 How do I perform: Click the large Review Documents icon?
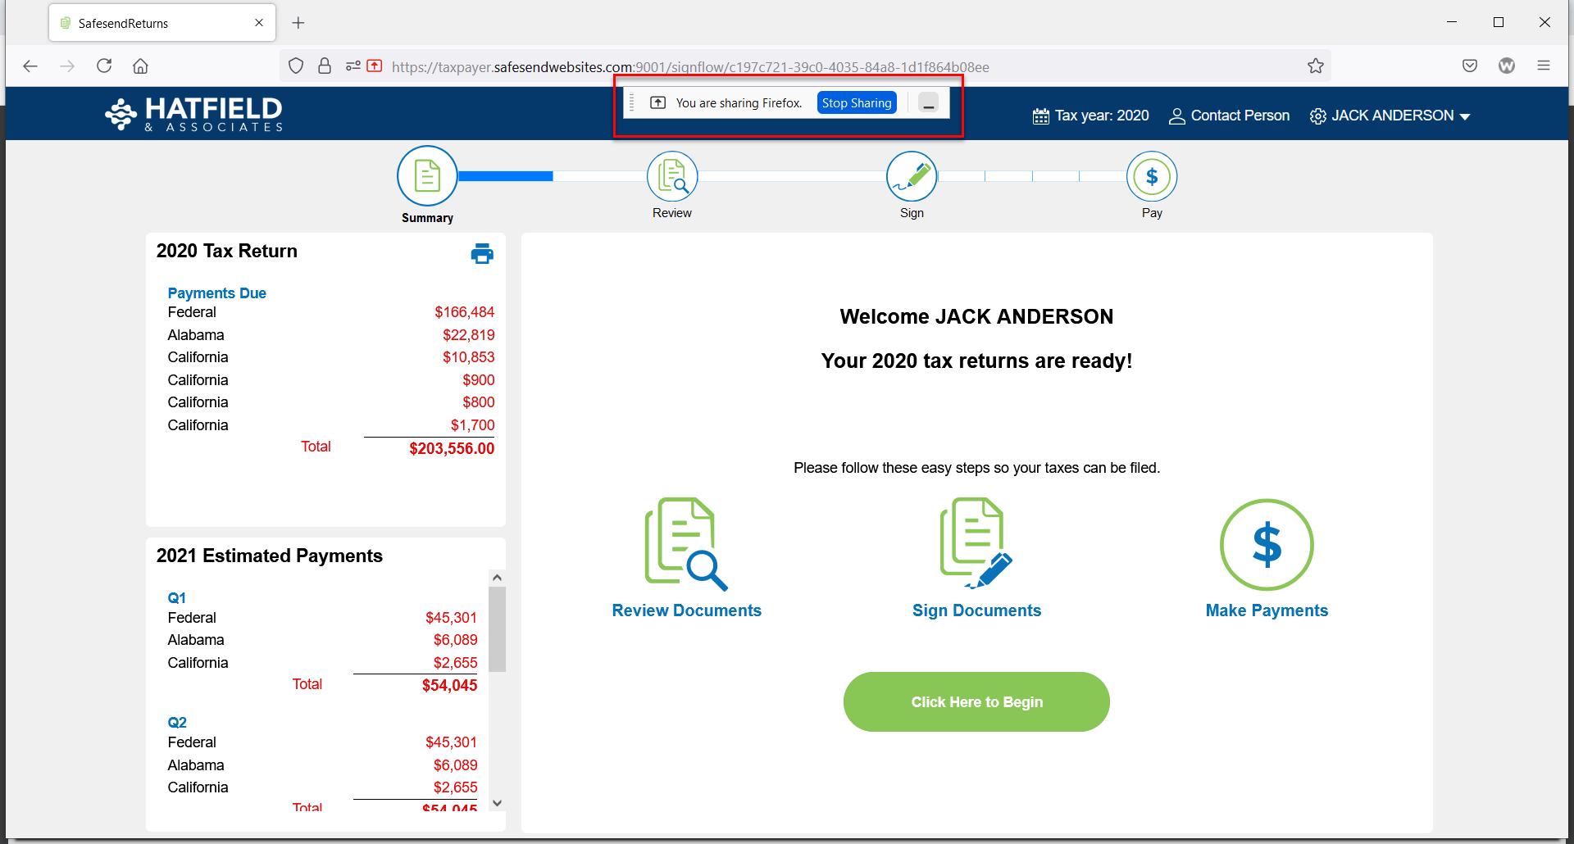[x=686, y=544]
